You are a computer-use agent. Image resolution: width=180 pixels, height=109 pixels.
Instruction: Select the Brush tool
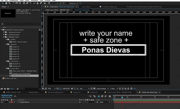point(34,3)
